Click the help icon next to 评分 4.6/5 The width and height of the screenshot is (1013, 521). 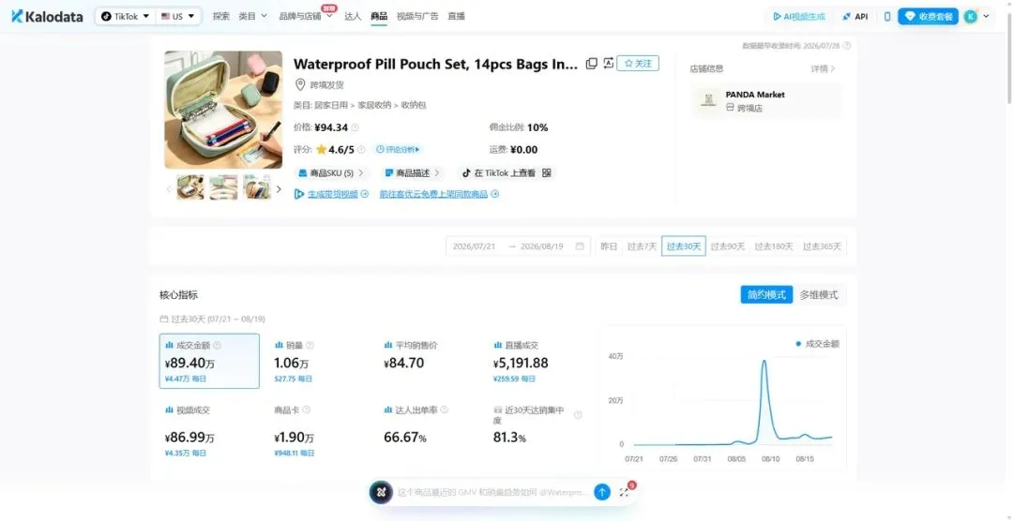(x=361, y=150)
